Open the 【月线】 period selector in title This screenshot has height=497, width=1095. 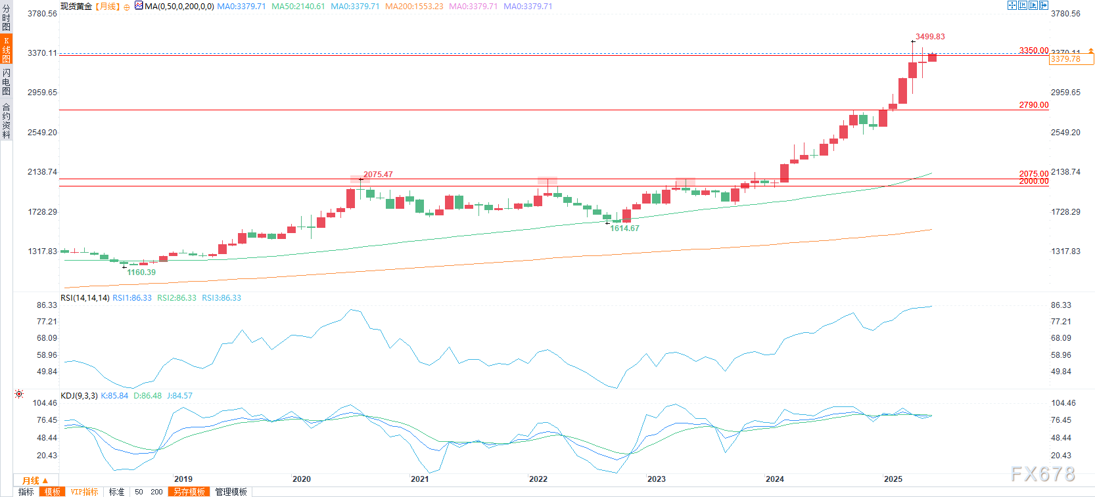(x=108, y=7)
